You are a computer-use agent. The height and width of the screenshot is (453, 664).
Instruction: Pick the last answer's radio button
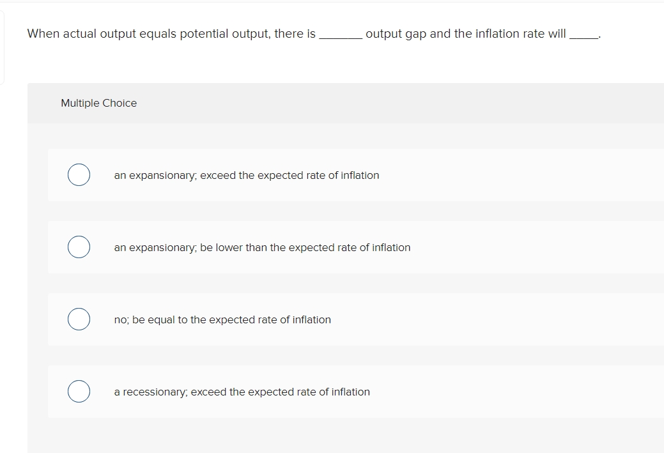(x=78, y=391)
